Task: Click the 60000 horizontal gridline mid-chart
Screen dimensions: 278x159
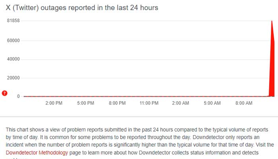Action: [x=147, y=41]
